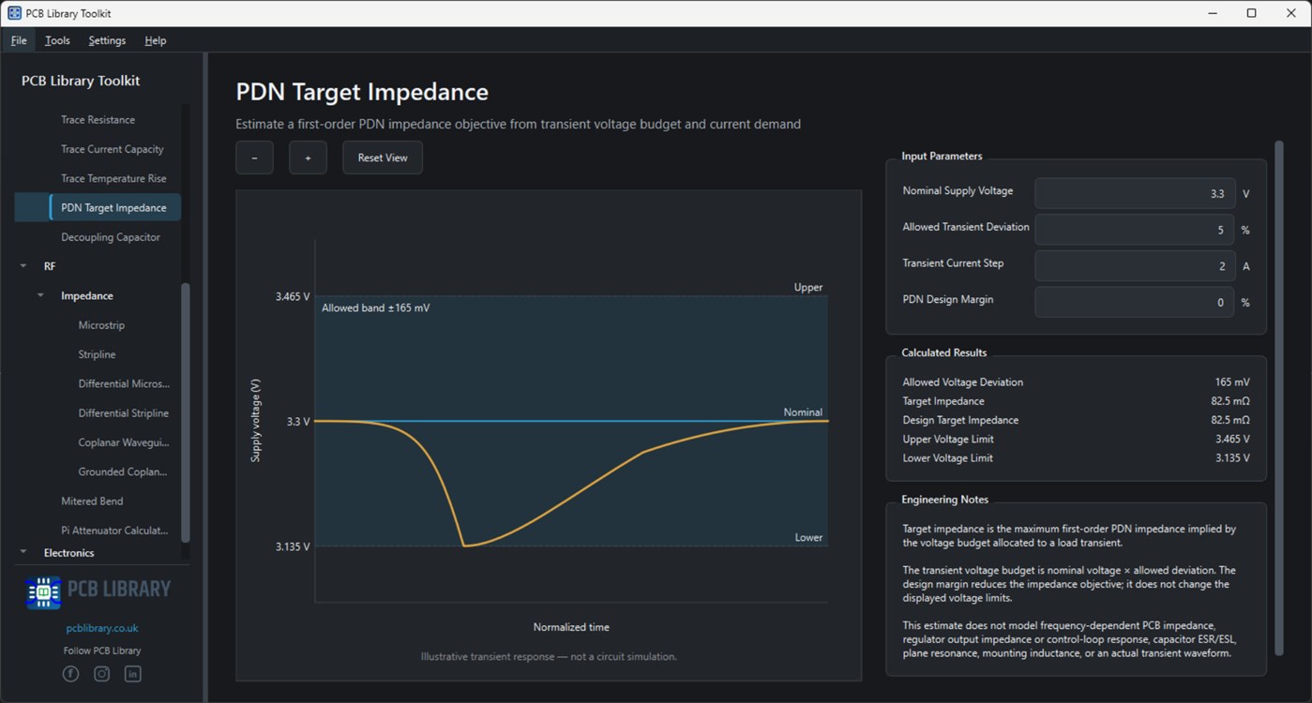Image resolution: width=1312 pixels, height=703 pixels.
Task: Open the File menu
Action: pyautogui.click(x=19, y=40)
